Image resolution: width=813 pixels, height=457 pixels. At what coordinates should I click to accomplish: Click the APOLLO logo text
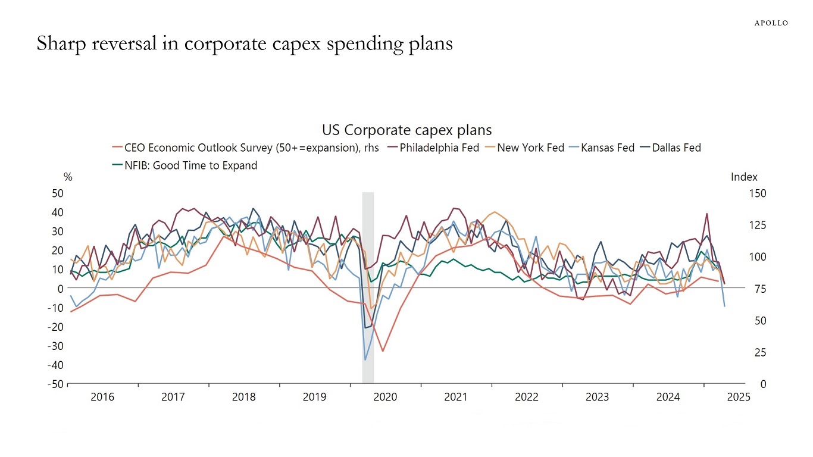(771, 23)
